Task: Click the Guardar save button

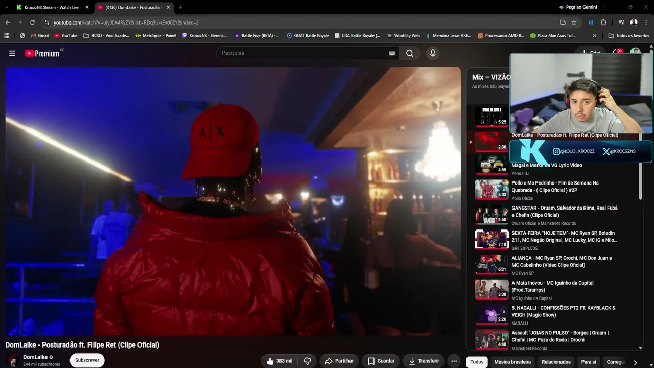Action: (x=381, y=361)
